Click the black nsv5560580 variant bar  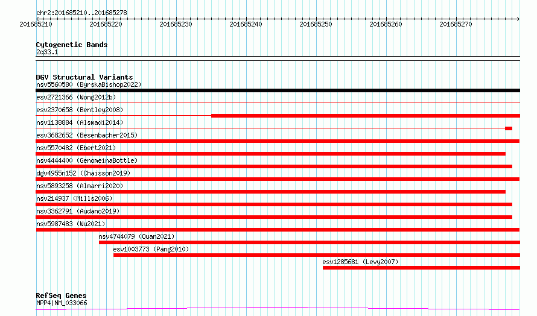pyautogui.click(x=278, y=90)
